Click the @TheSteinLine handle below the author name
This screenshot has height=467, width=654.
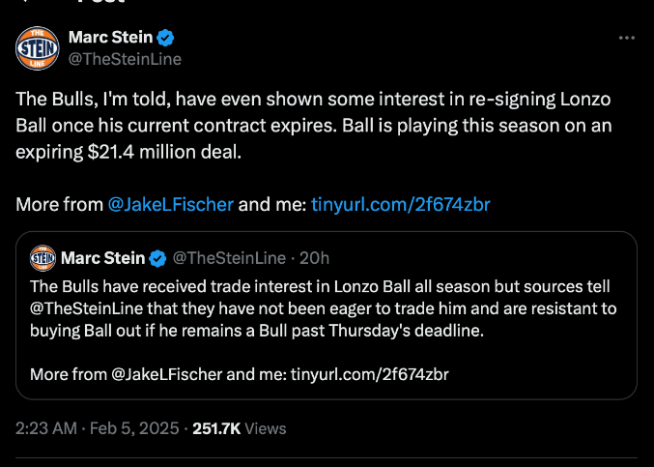click(x=125, y=59)
